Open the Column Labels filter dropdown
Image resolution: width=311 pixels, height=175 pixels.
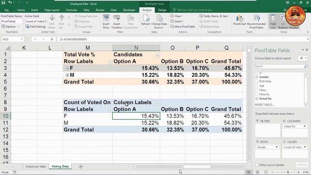[x=157, y=103]
